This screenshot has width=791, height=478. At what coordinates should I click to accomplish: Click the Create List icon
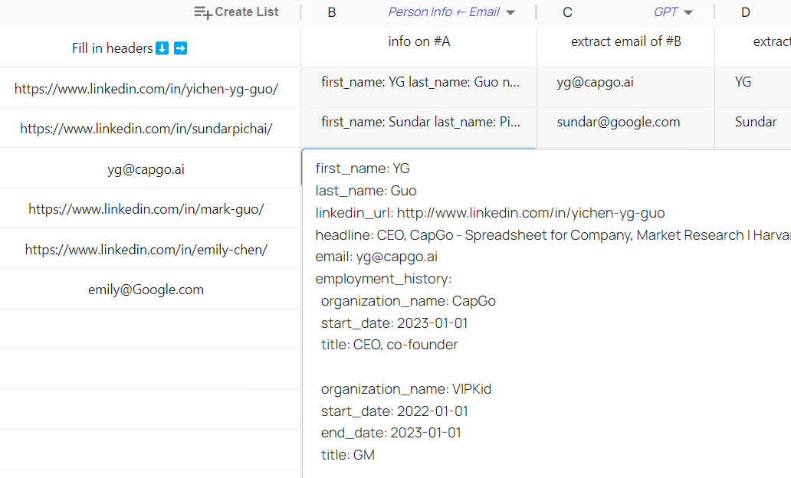click(203, 12)
